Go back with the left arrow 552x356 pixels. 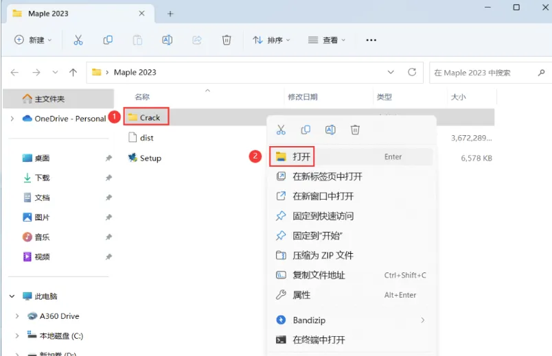click(x=14, y=73)
